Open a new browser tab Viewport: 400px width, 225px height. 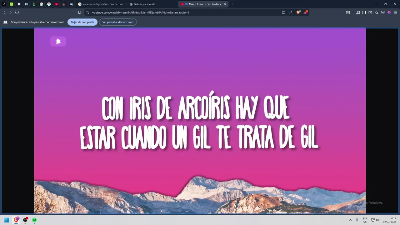pos(233,4)
